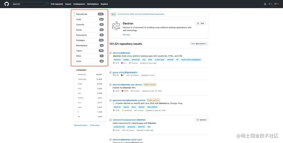Open electron/electron-quick-start repository
The width and height of the screenshot is (283, 143).
click(x=127, y=140)
